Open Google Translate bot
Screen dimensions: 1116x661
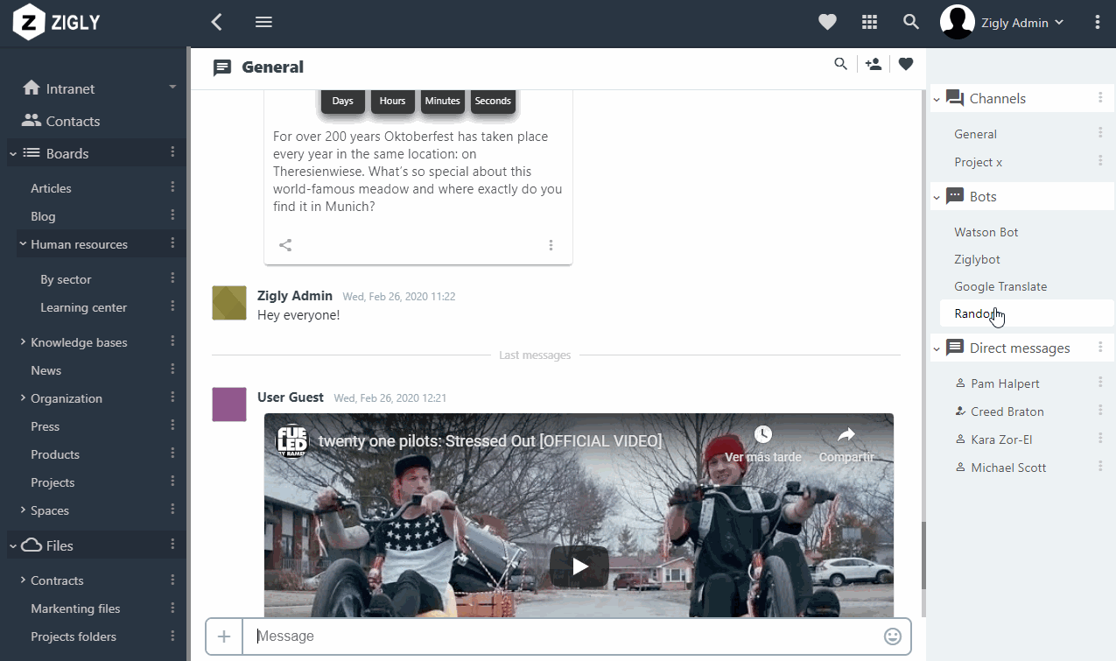1000,286
